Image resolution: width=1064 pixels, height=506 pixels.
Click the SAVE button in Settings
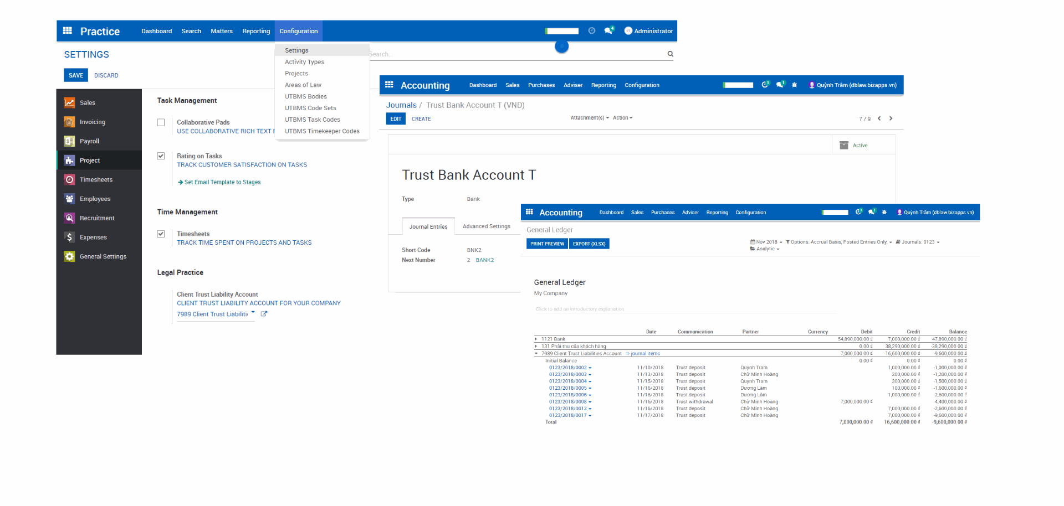tap(76, 75)
